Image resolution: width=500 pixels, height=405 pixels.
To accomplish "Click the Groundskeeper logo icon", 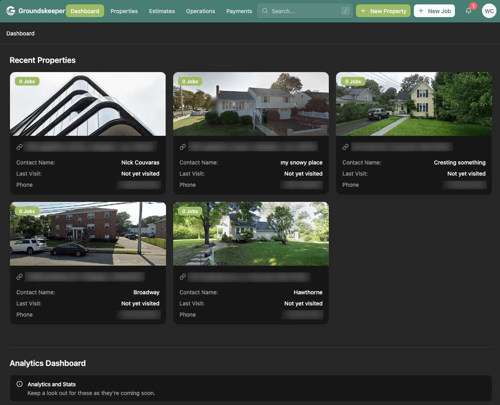I will [11, 11].
